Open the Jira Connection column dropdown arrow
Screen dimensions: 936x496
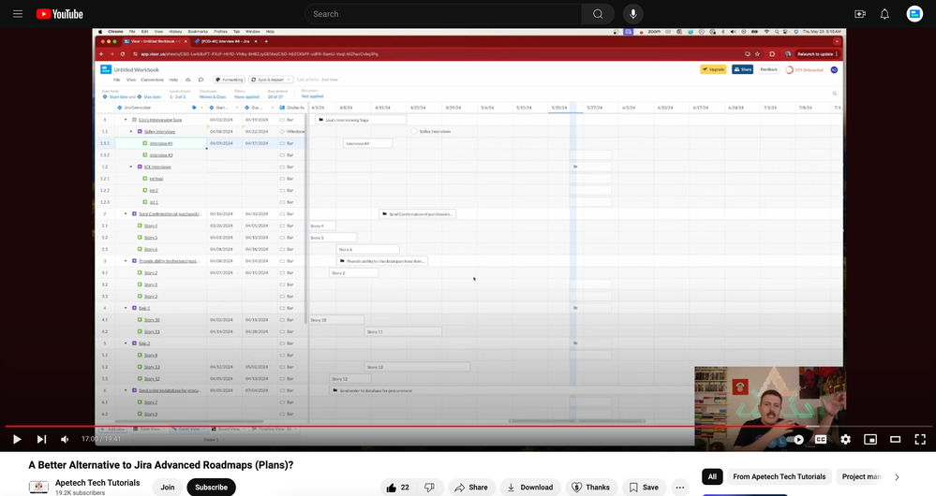coord(201,108)
